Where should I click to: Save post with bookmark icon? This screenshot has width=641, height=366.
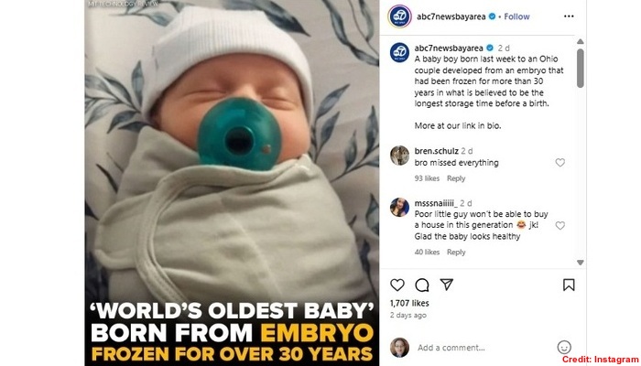coord(569,285)
